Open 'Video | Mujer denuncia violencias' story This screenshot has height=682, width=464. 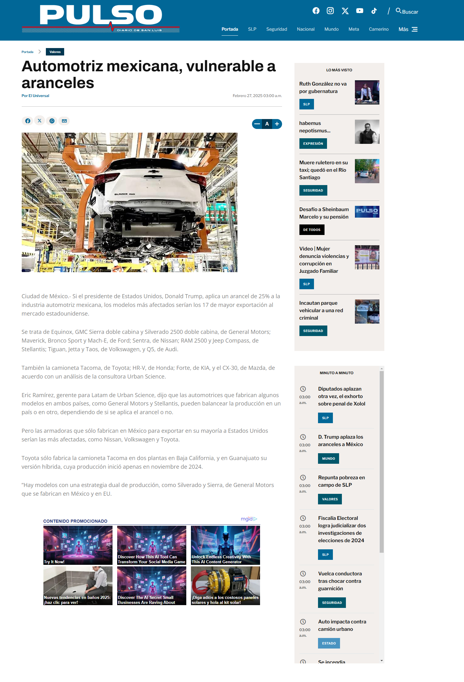point(324,260)
